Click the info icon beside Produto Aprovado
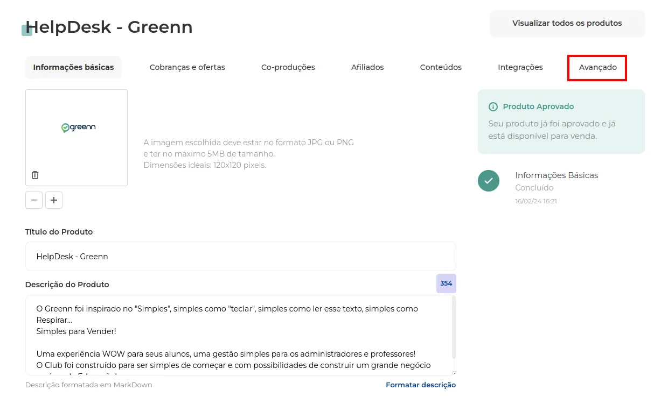The height and width of the screenshot is (397, 654). coord(493,107)
